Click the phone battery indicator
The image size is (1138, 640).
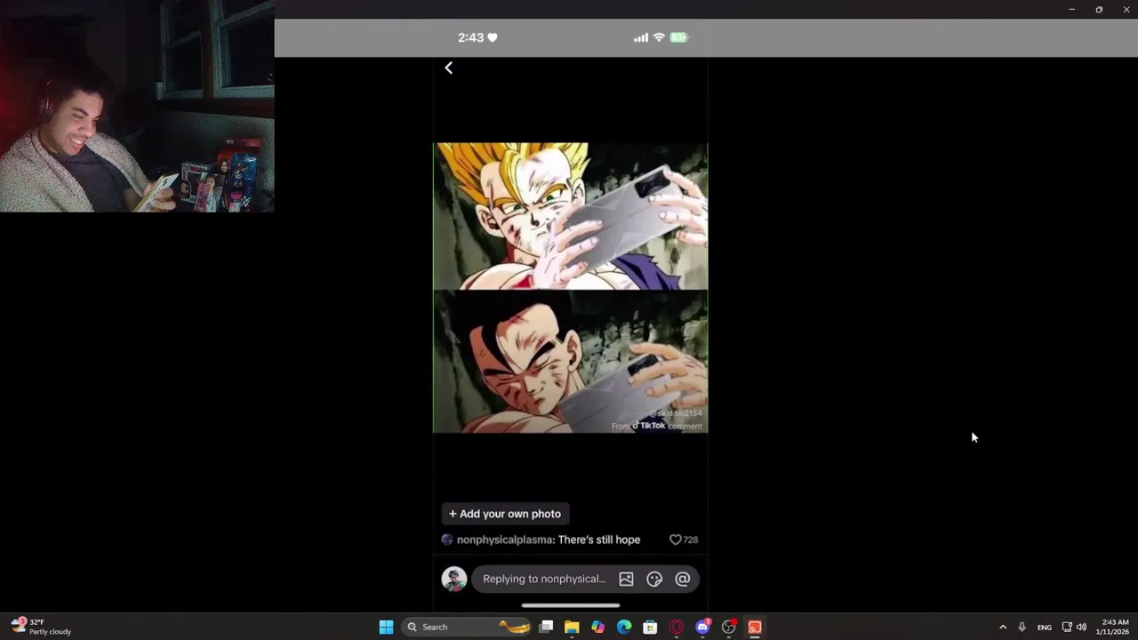[678, 37]
